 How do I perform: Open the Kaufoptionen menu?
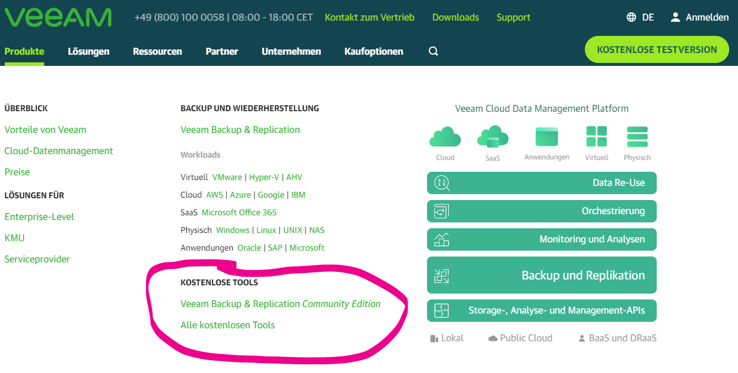[373, 51]
